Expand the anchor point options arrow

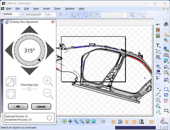99,17
